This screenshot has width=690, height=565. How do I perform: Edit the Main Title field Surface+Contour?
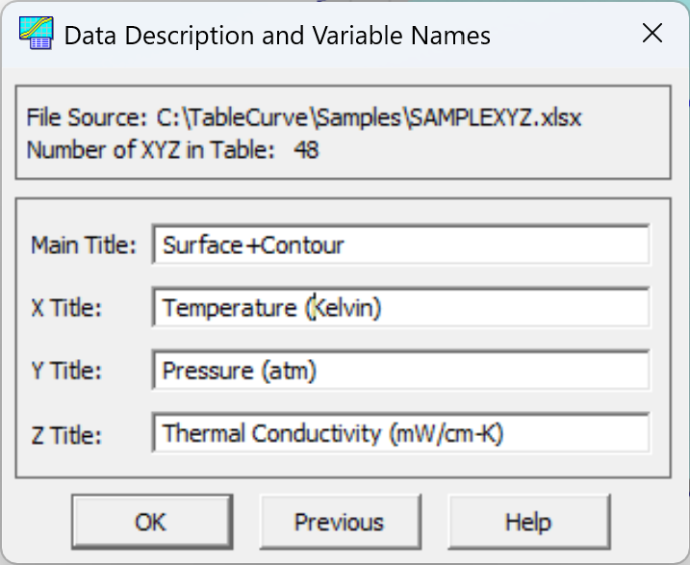click(401, 244)
